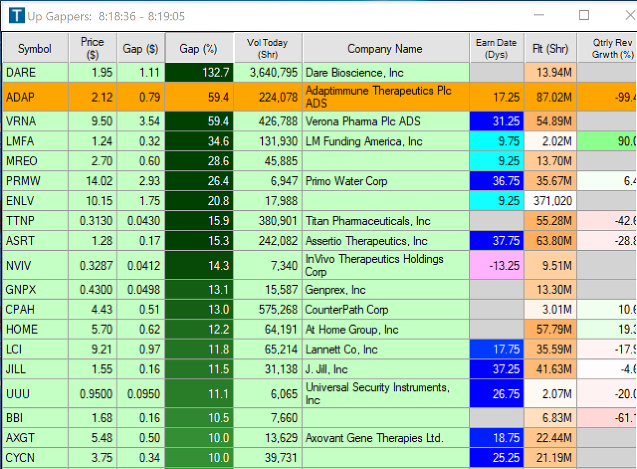Select the CYCN symbol cell
The image size is (637, 469).
pyautogui.click(x=36, y=458)
